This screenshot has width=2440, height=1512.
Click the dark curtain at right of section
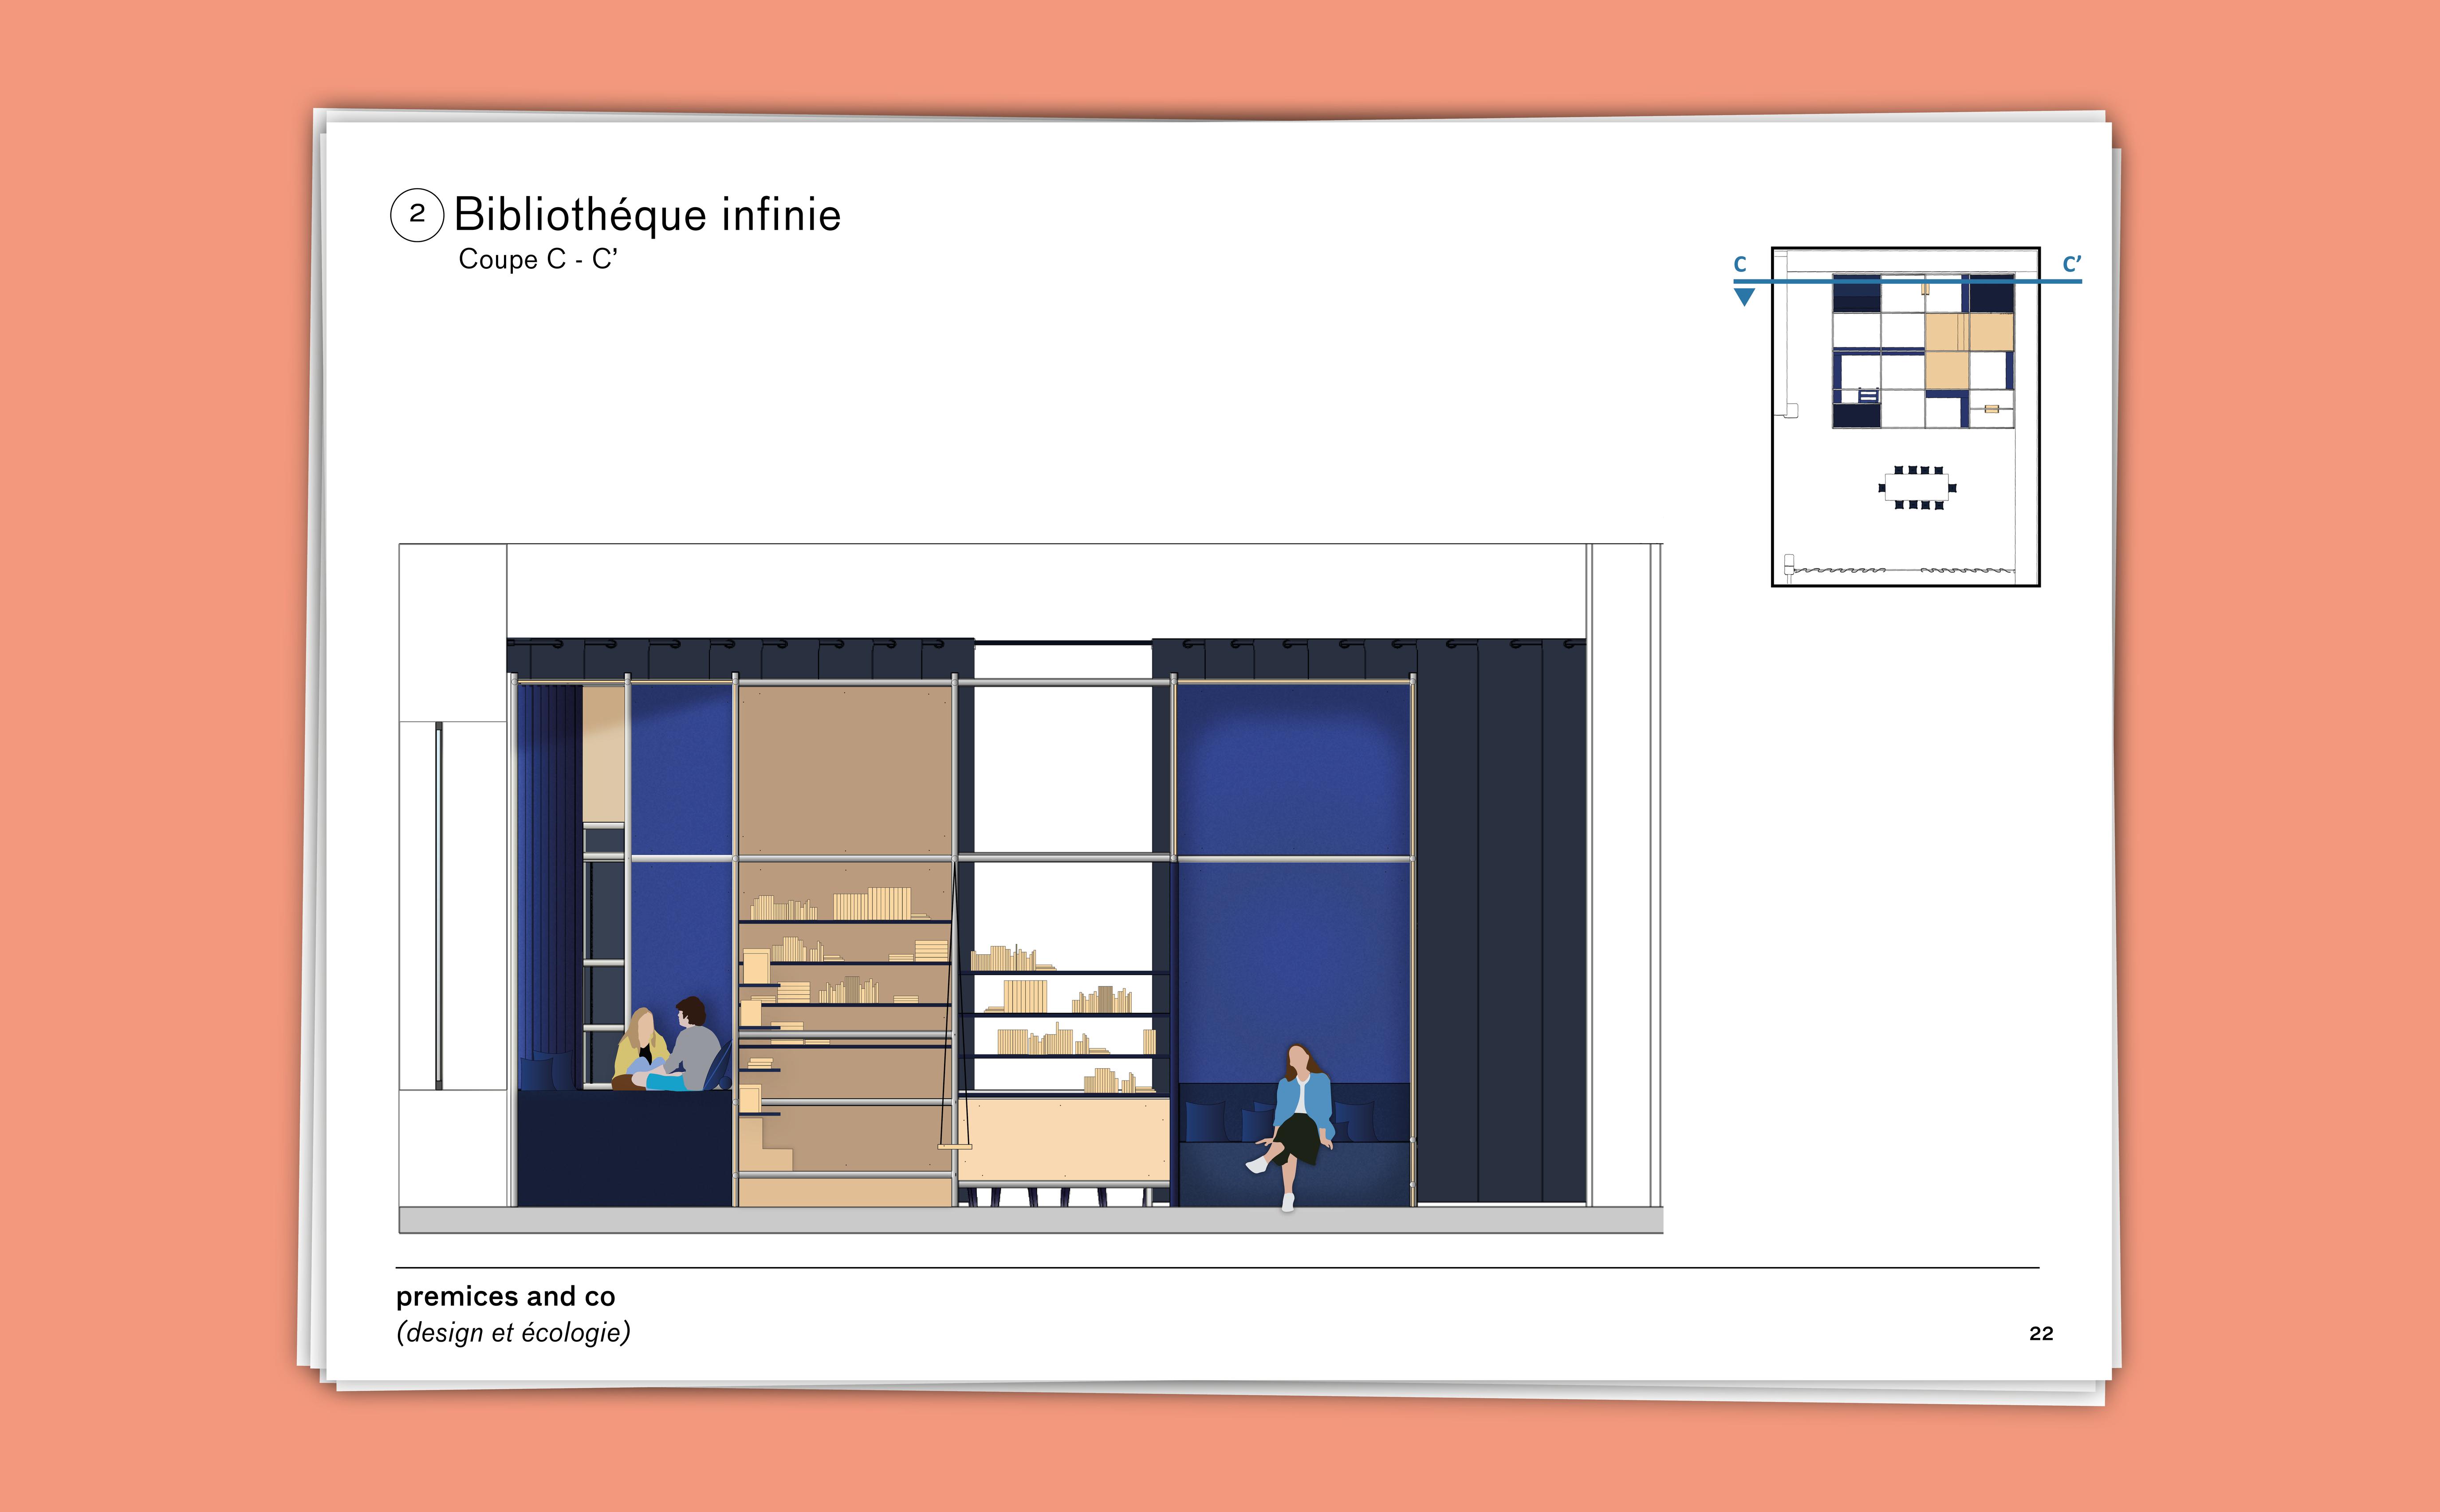[x=1500, y=920]
